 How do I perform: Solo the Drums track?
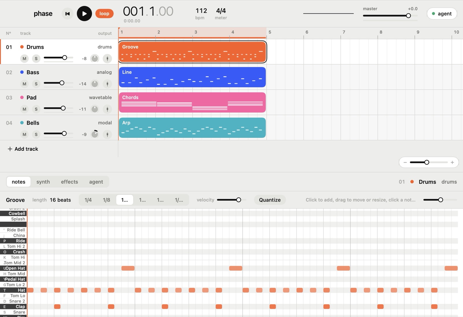pyautogui.click(x=36, y=59)
